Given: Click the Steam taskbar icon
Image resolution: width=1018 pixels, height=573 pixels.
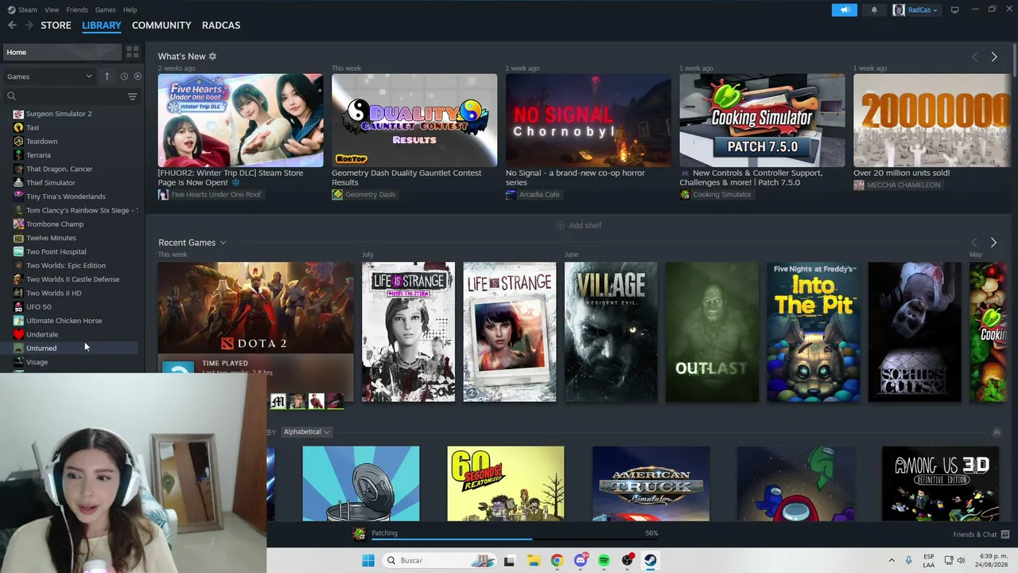Looking at the screenshot, I should [x=651, y=560].
